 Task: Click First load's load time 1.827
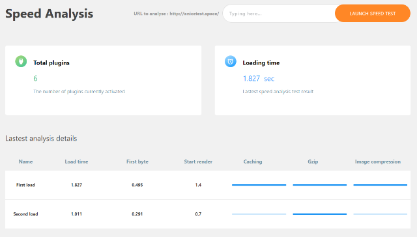click(76, 185)
